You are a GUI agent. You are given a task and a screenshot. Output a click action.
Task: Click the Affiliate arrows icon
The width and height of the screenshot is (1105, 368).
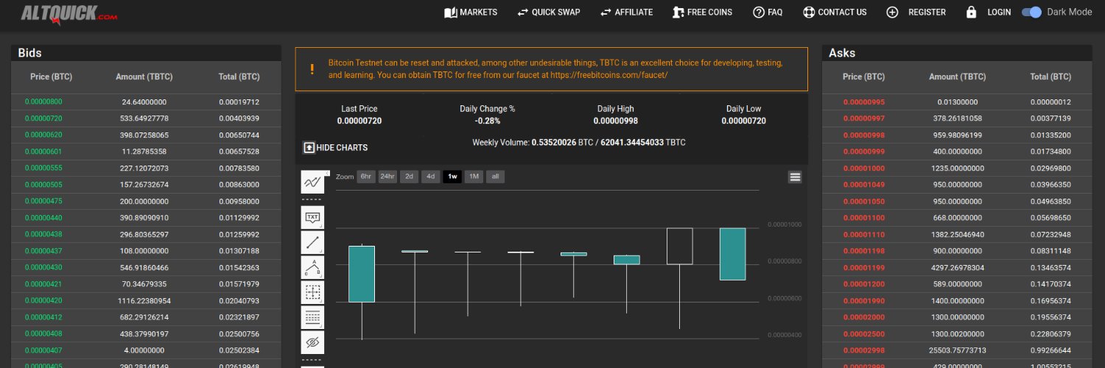[606, 13]
